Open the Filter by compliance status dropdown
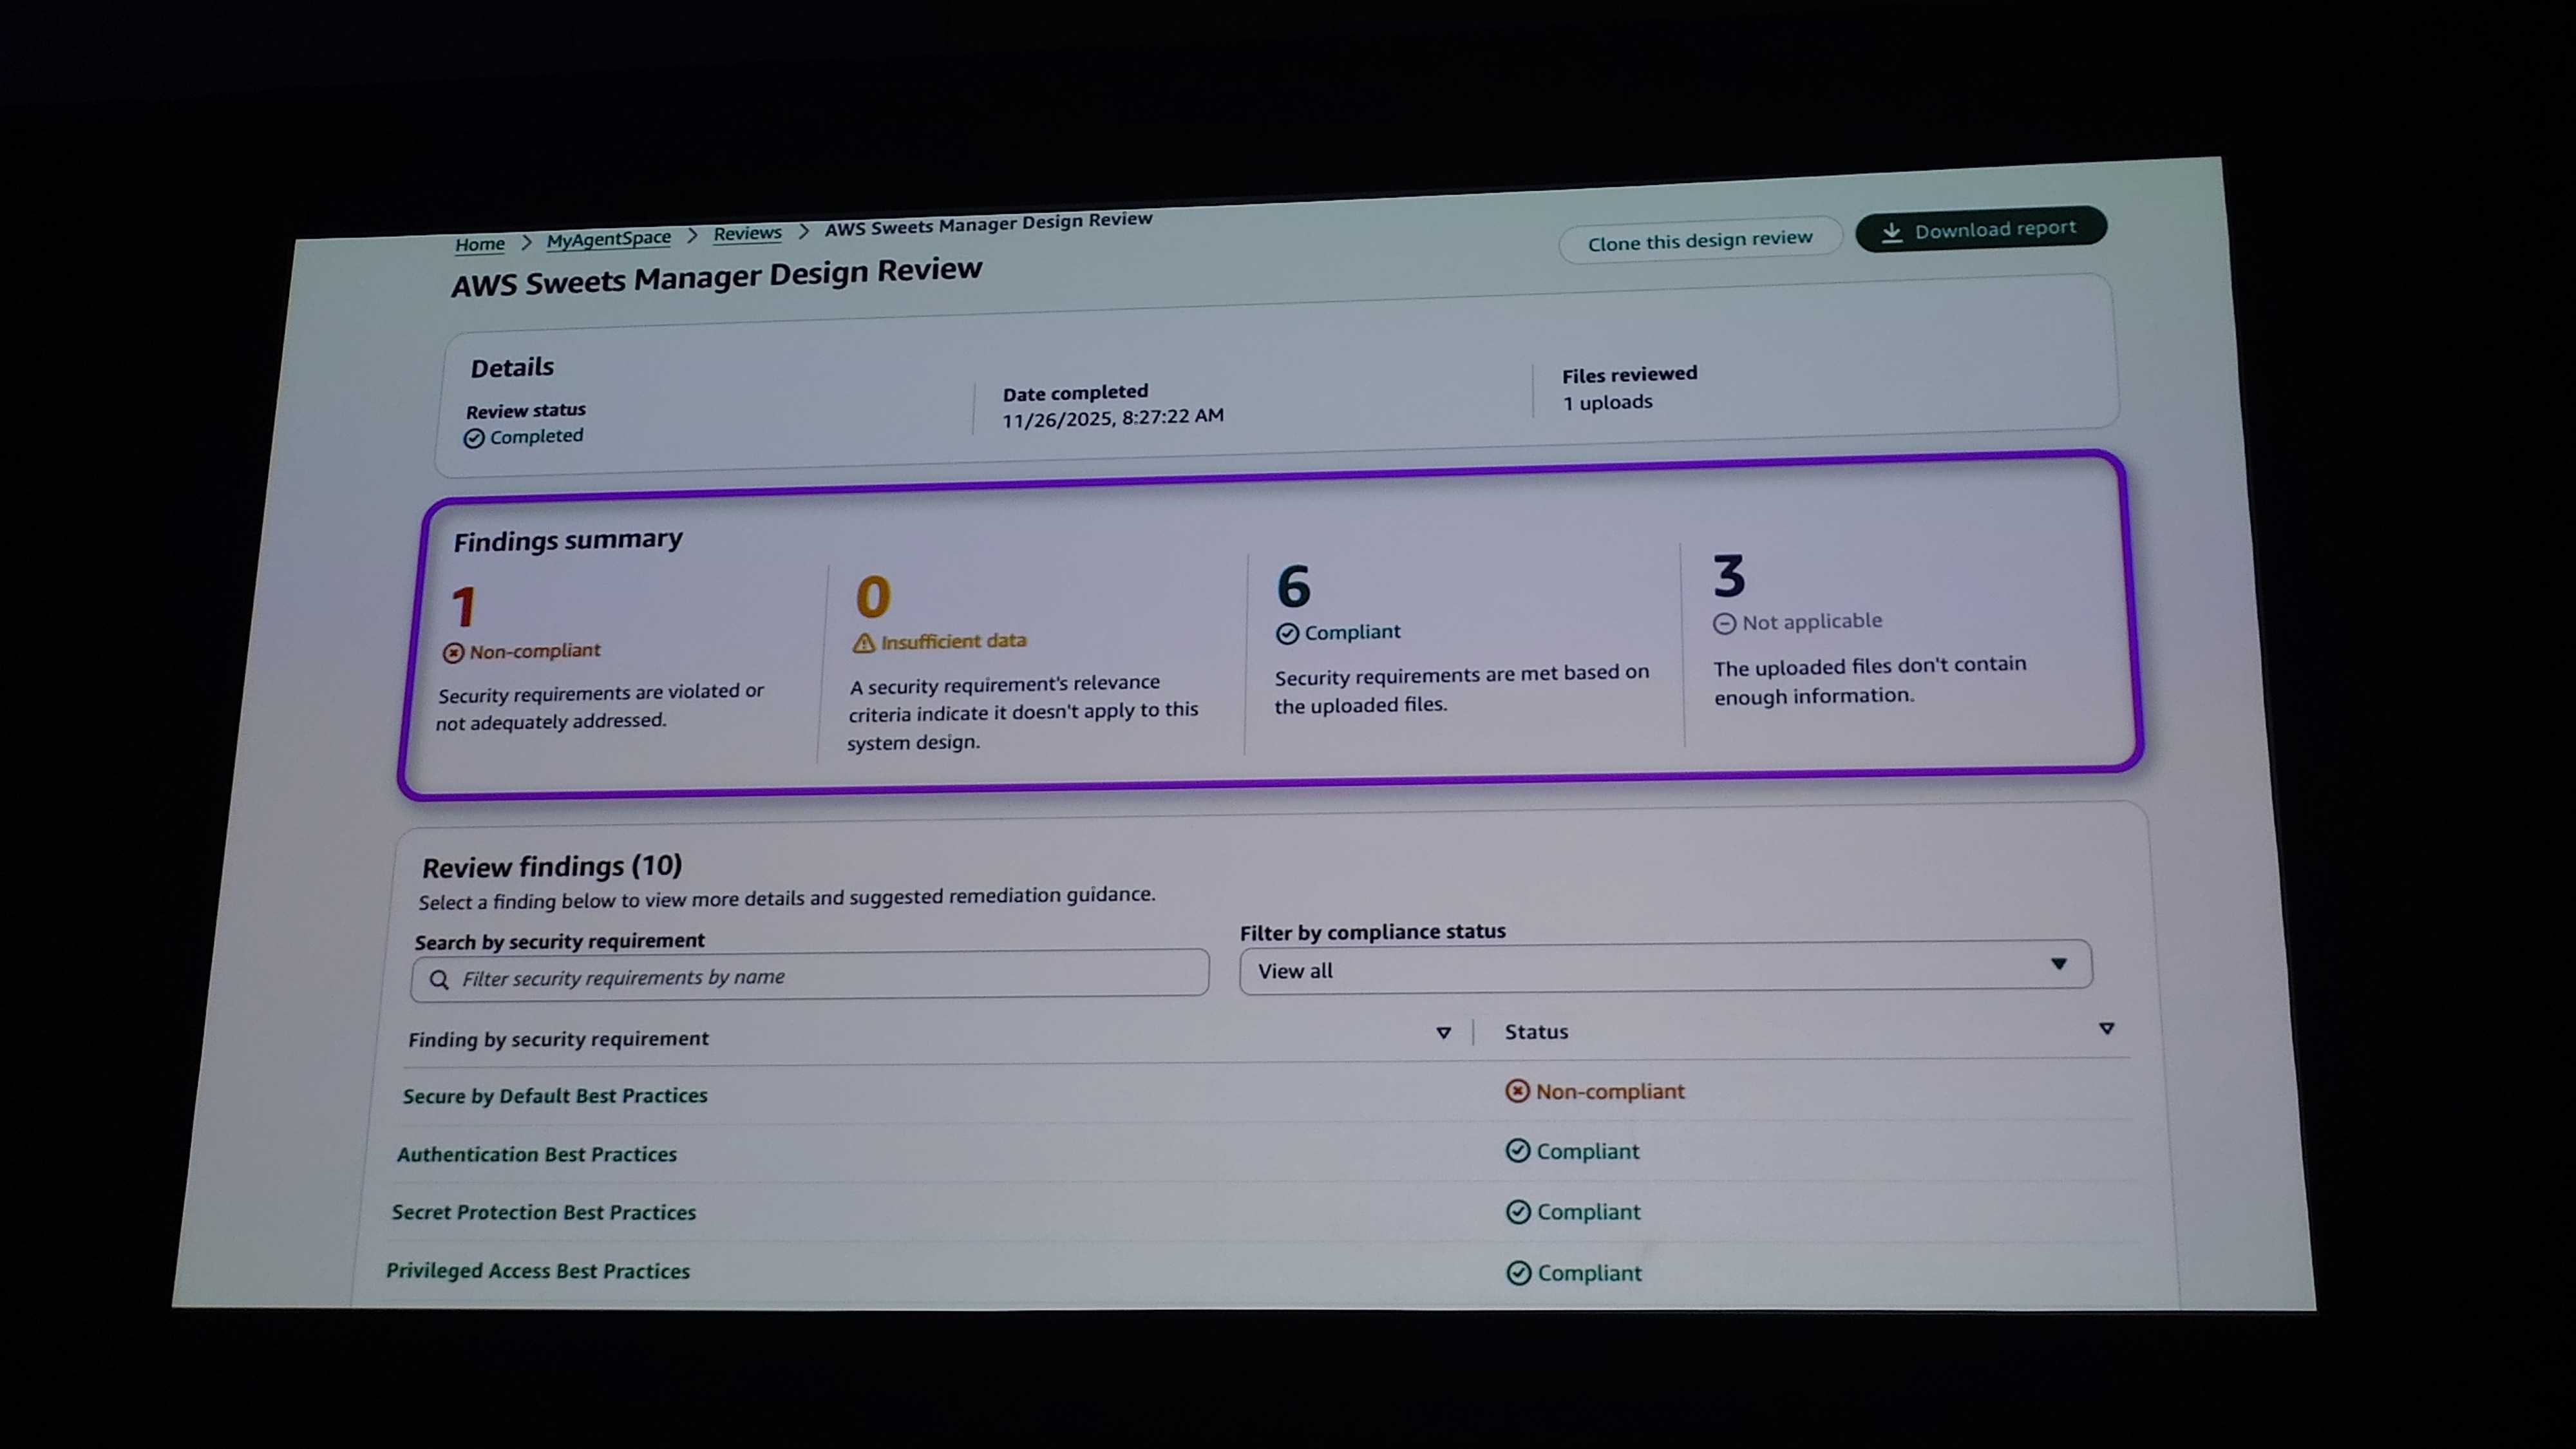 click(x=1664, y=967)
